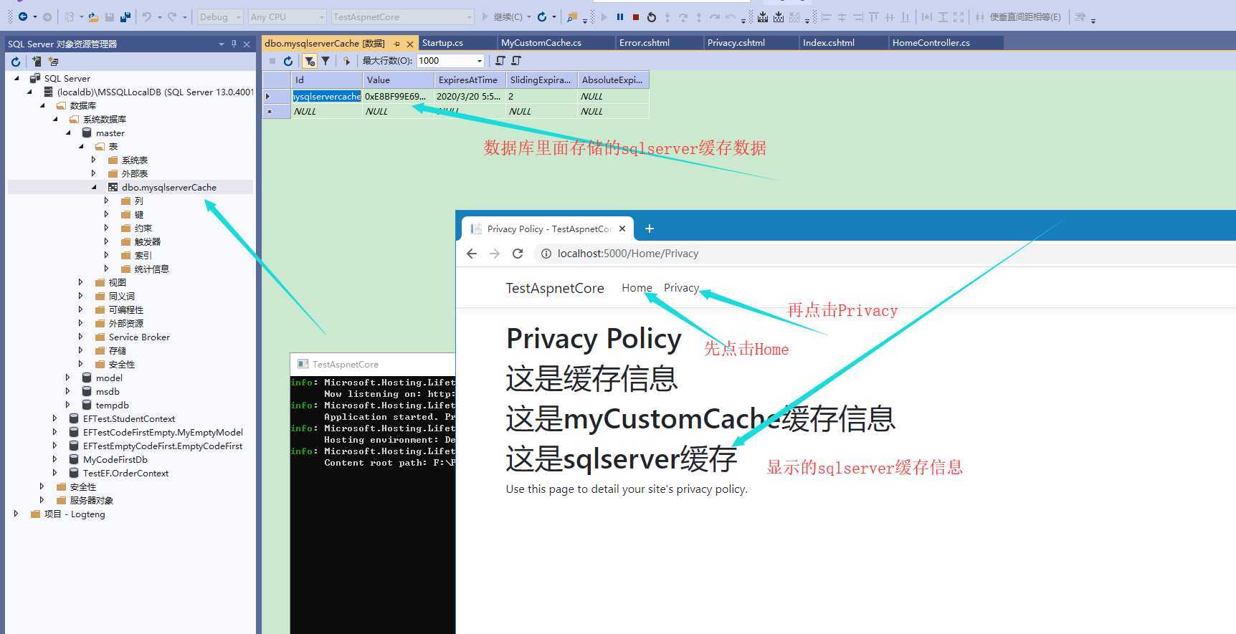Open a new browser tab with plus
Image resolution: width=1236 pixels, height=634 pixels.
click(x=650, y=229)
